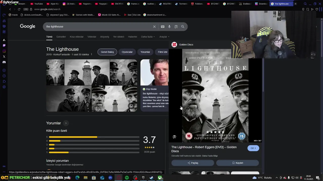Reload the page with the refresh icon
This screenshot has height=181, width=323.
click(x=19, y=9)
